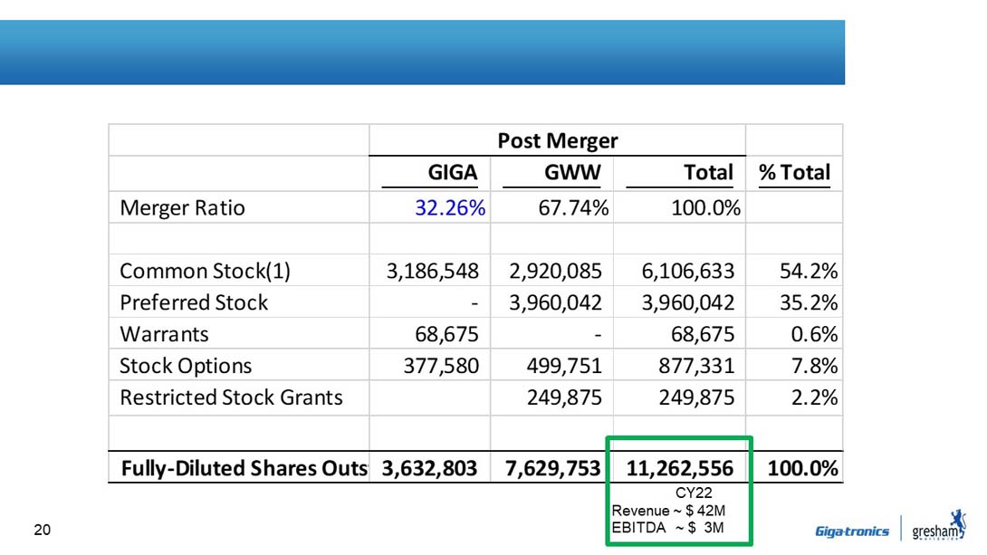Viewport: 987px width, 555px height.
Task: Click the EBITDA ~ $3M annotation
Action: [668, 528]
